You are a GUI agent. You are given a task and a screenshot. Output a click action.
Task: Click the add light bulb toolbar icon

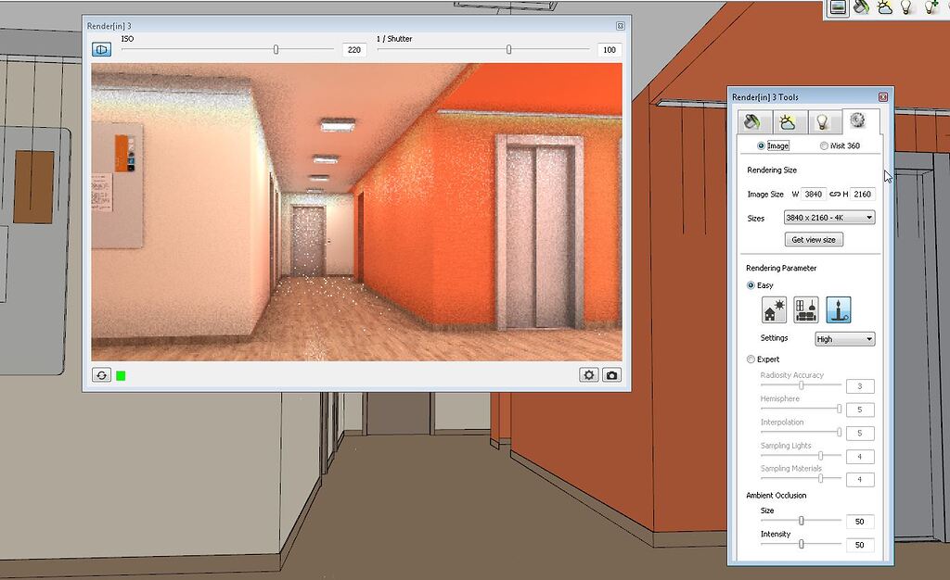[x=931, y=7]
